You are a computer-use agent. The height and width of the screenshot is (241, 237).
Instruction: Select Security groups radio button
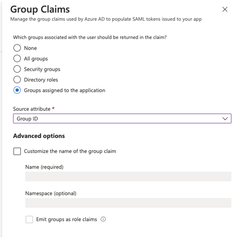17,69
